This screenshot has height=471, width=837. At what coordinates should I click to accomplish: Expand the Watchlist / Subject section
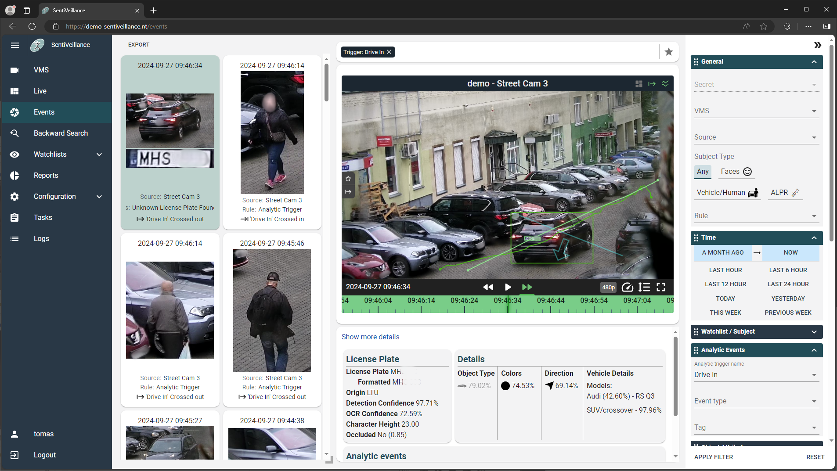click(814, 332)
